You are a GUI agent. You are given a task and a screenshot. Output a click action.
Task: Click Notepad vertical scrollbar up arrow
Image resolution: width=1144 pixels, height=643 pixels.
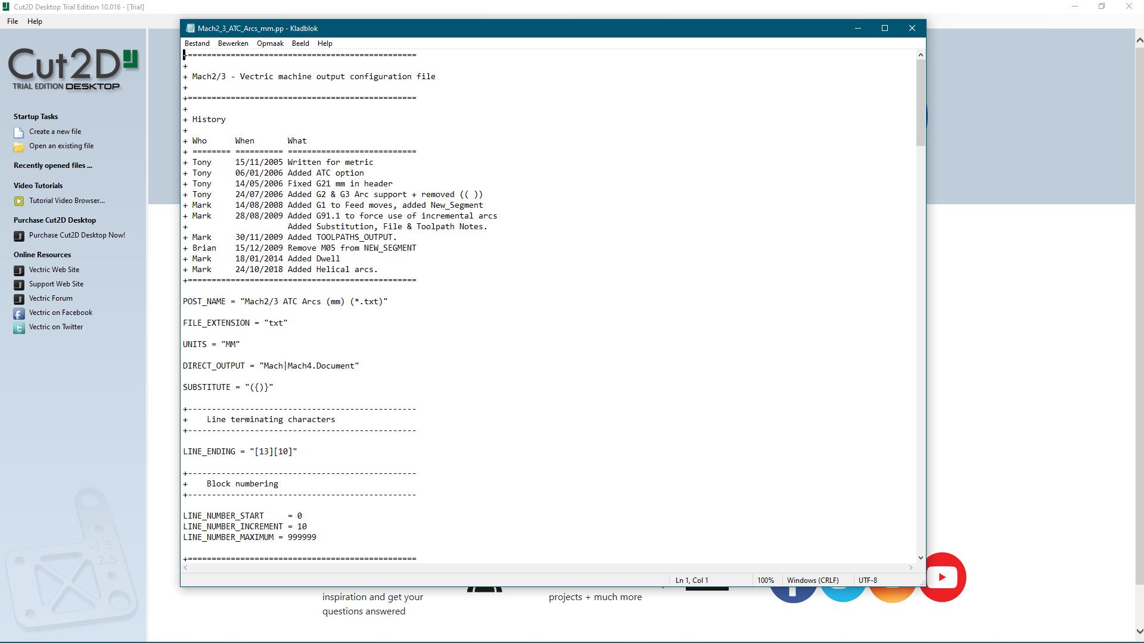921,55
